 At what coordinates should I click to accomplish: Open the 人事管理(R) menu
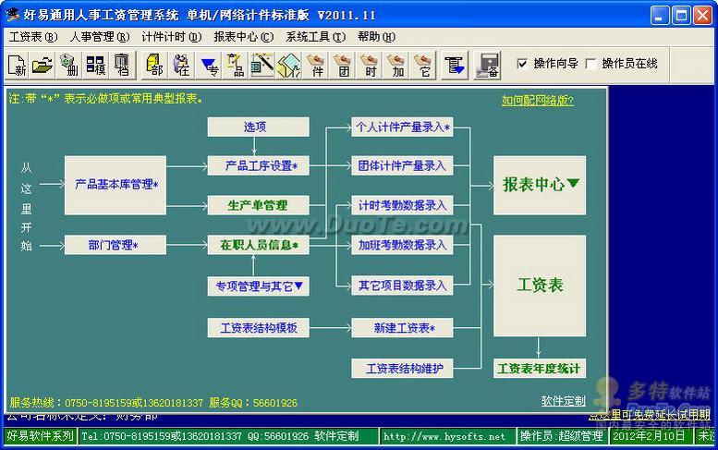point(99,37)
